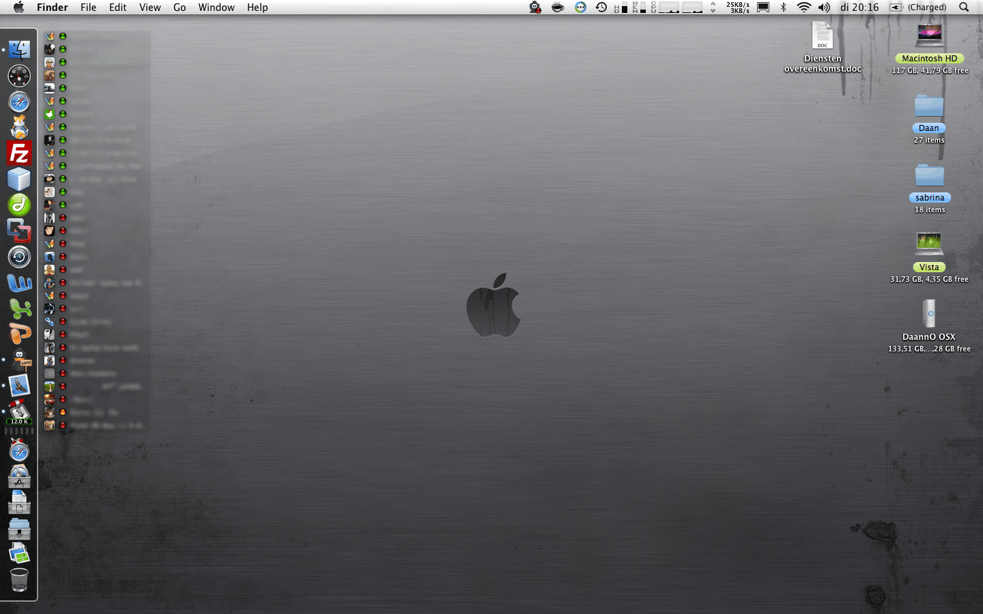The image size is (983, 614).
Task: Open the Mail app with the stamp icon
Action: tap(19, 385)
